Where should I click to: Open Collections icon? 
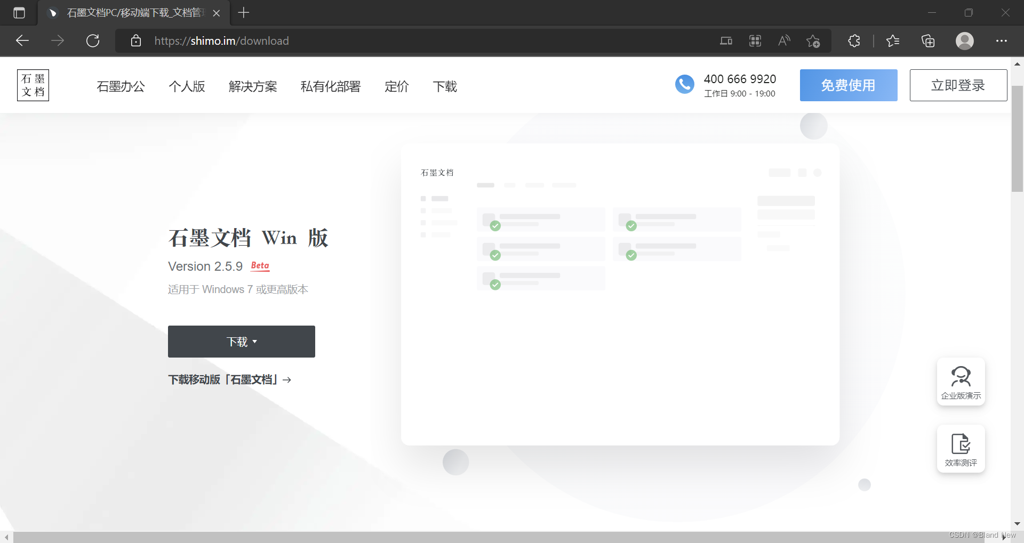tap(928, 41)
